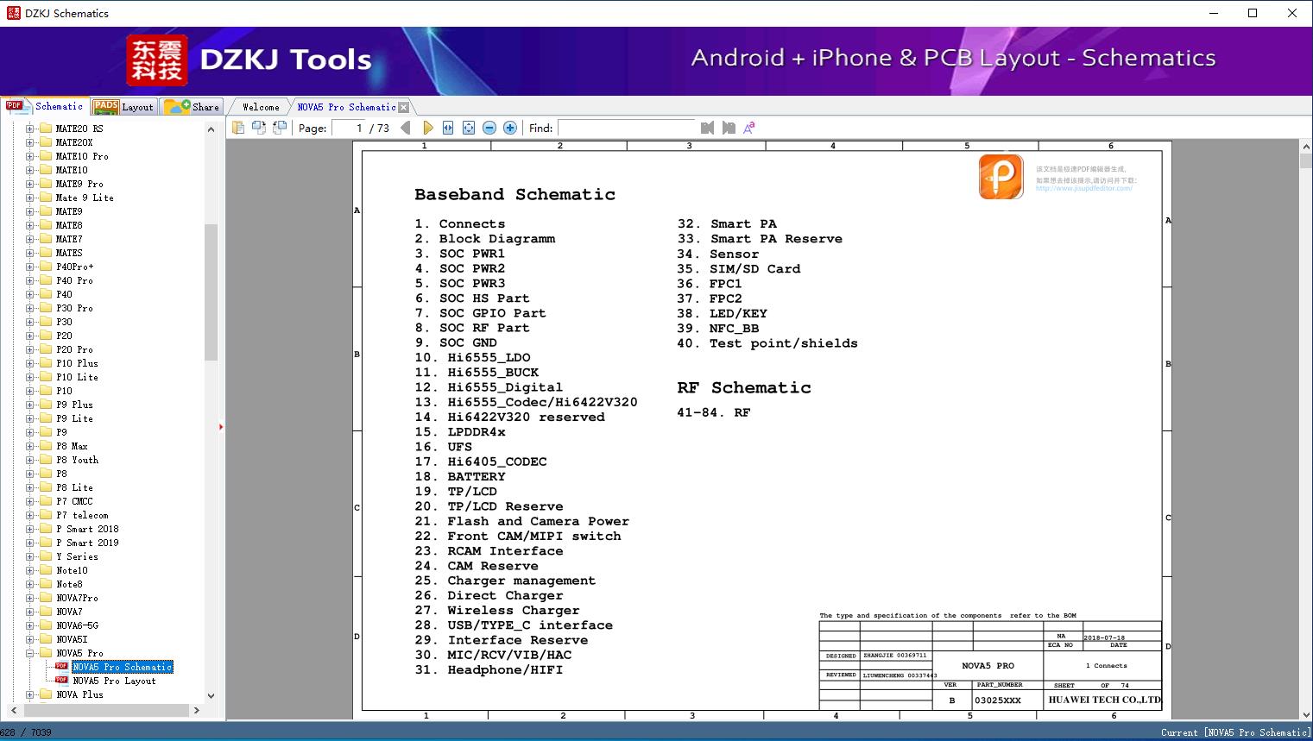Screen dimensions: 1313x741
Task: Go to the next page arrow
Action: coord(427,128)
